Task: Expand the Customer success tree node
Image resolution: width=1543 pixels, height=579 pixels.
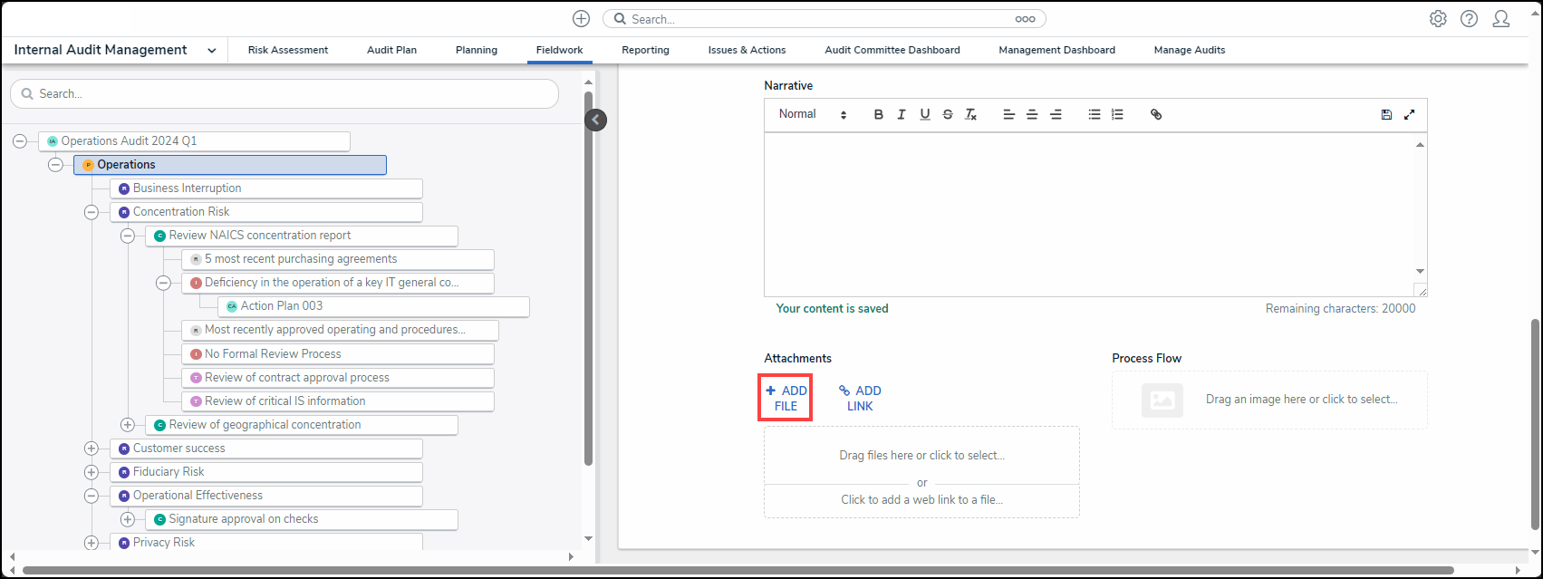Action: [92, 449]
